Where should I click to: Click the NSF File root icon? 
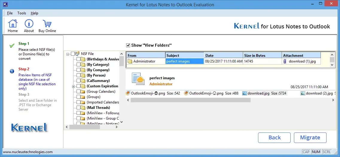click(77, 54)
